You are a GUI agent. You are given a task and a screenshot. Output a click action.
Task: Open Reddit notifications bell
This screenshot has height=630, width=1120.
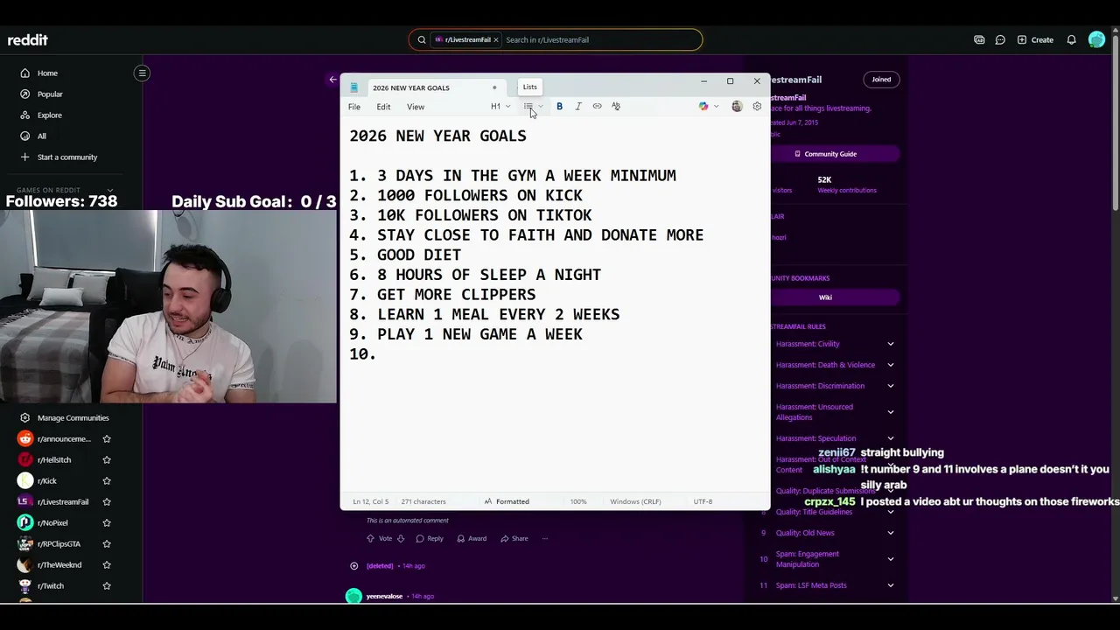(x=1071, y=40)
